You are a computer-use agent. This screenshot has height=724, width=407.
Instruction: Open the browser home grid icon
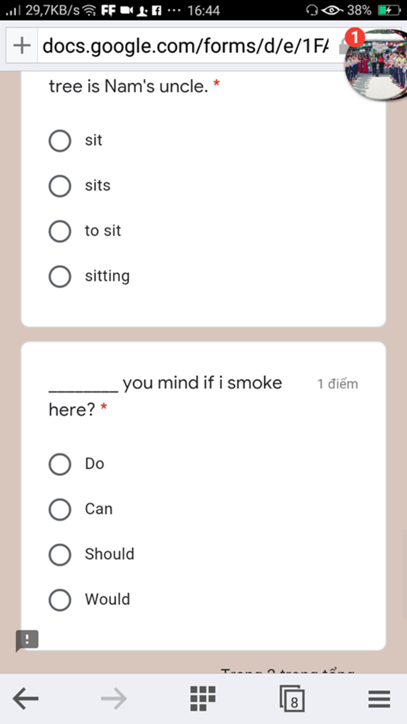pyautogui.click(x=203, y=699)
